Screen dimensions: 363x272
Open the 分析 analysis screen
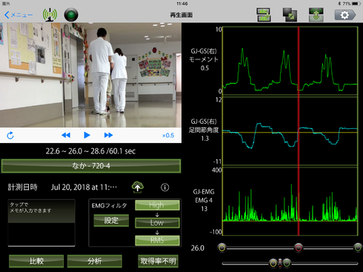(95, 261)
